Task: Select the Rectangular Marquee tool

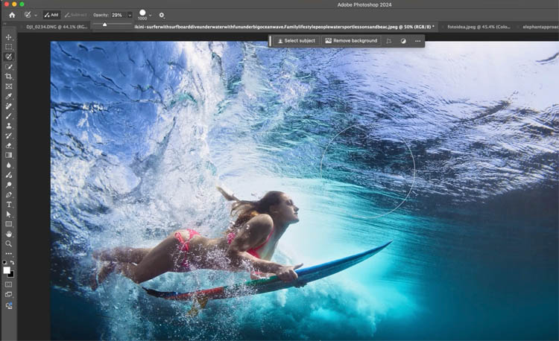Action: tap(8, 47)
